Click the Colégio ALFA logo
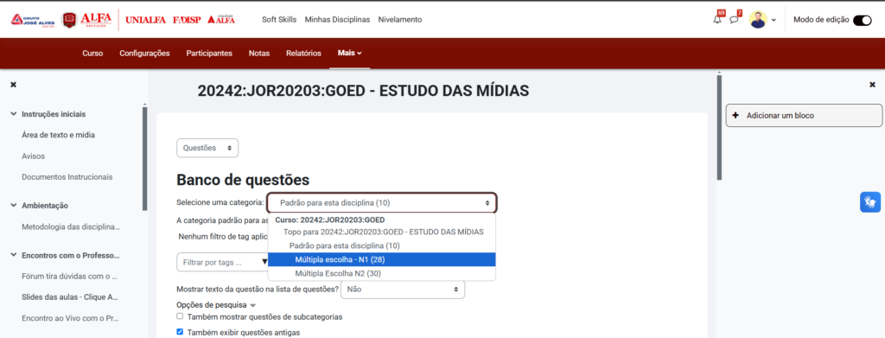The width and height of the screenshot is (885, 338). coord(221,20)
